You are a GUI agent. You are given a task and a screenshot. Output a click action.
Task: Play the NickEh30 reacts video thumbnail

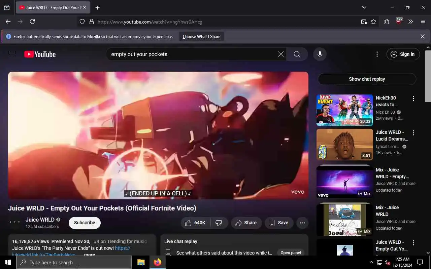344,110
